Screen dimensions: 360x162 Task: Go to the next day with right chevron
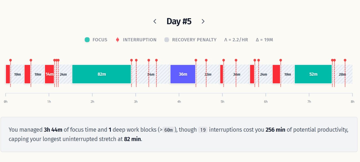(203, 21)
